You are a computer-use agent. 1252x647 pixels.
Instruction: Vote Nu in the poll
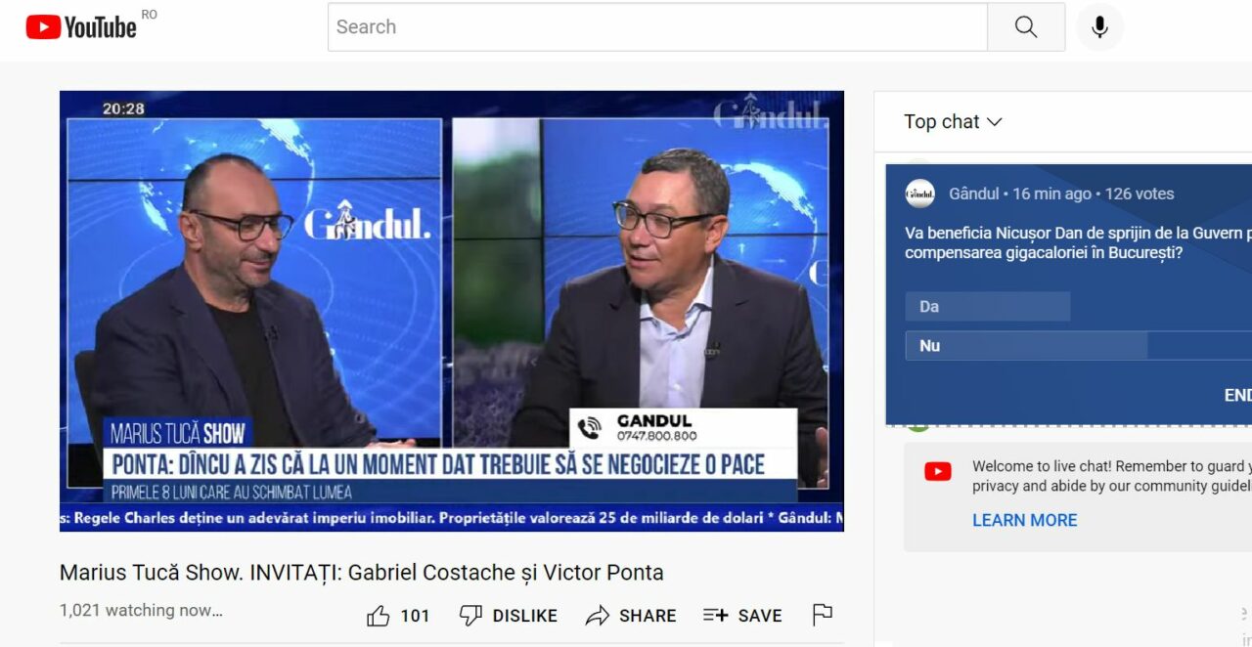pos(1079,346)
